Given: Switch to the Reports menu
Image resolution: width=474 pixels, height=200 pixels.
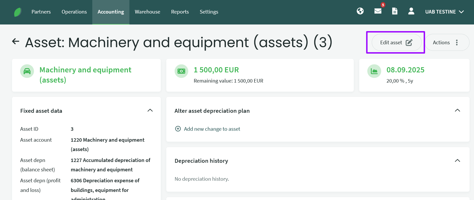Looking at the screenshot, I should click(180, 12).
